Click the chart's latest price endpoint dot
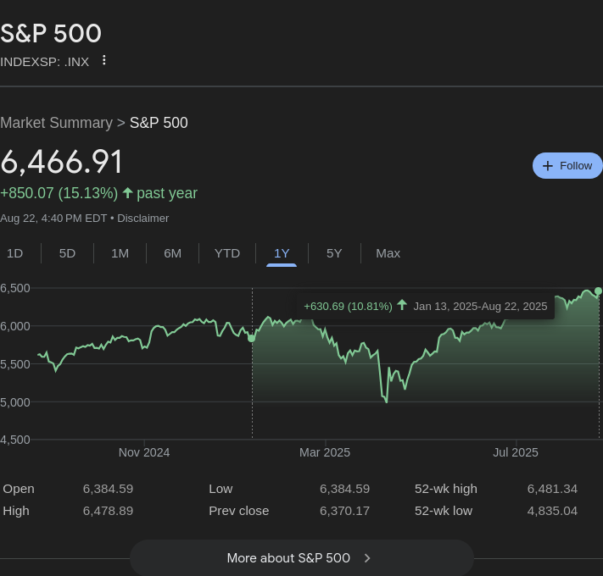603x576 pixels. click(599, 291)
